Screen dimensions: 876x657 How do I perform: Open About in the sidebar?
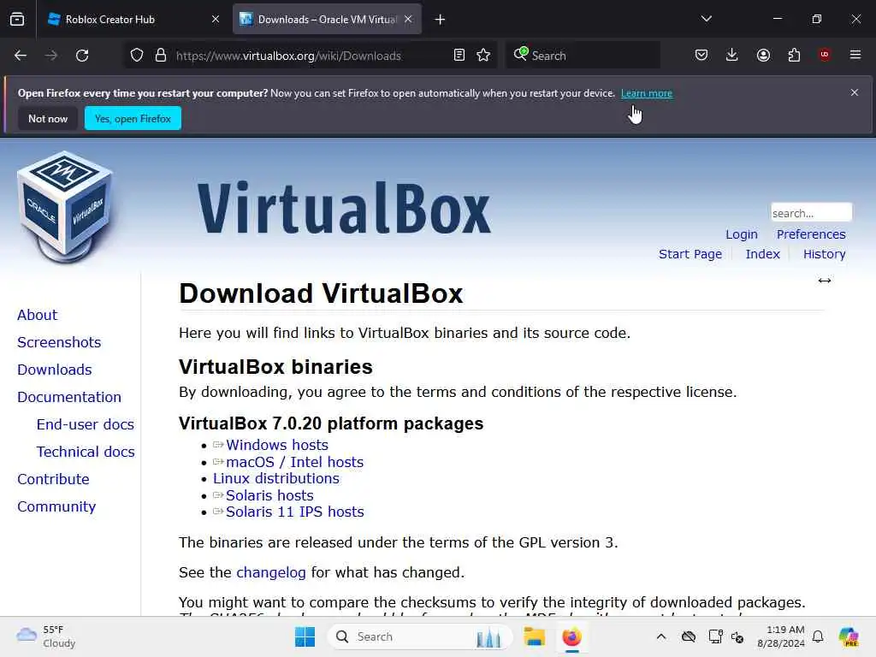point(38,315)
